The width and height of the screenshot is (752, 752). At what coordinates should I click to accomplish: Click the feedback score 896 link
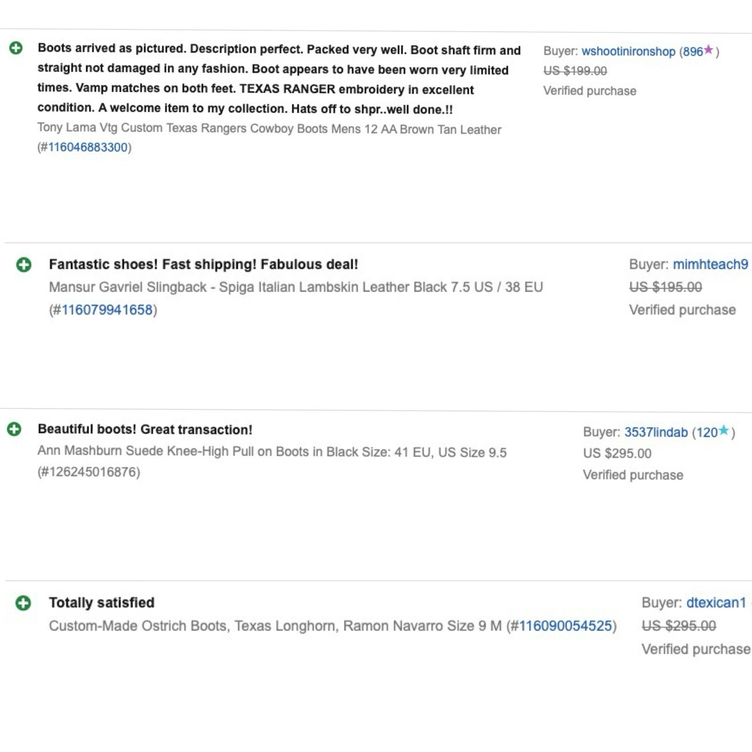pyautogui.click(x=693, y=51)
